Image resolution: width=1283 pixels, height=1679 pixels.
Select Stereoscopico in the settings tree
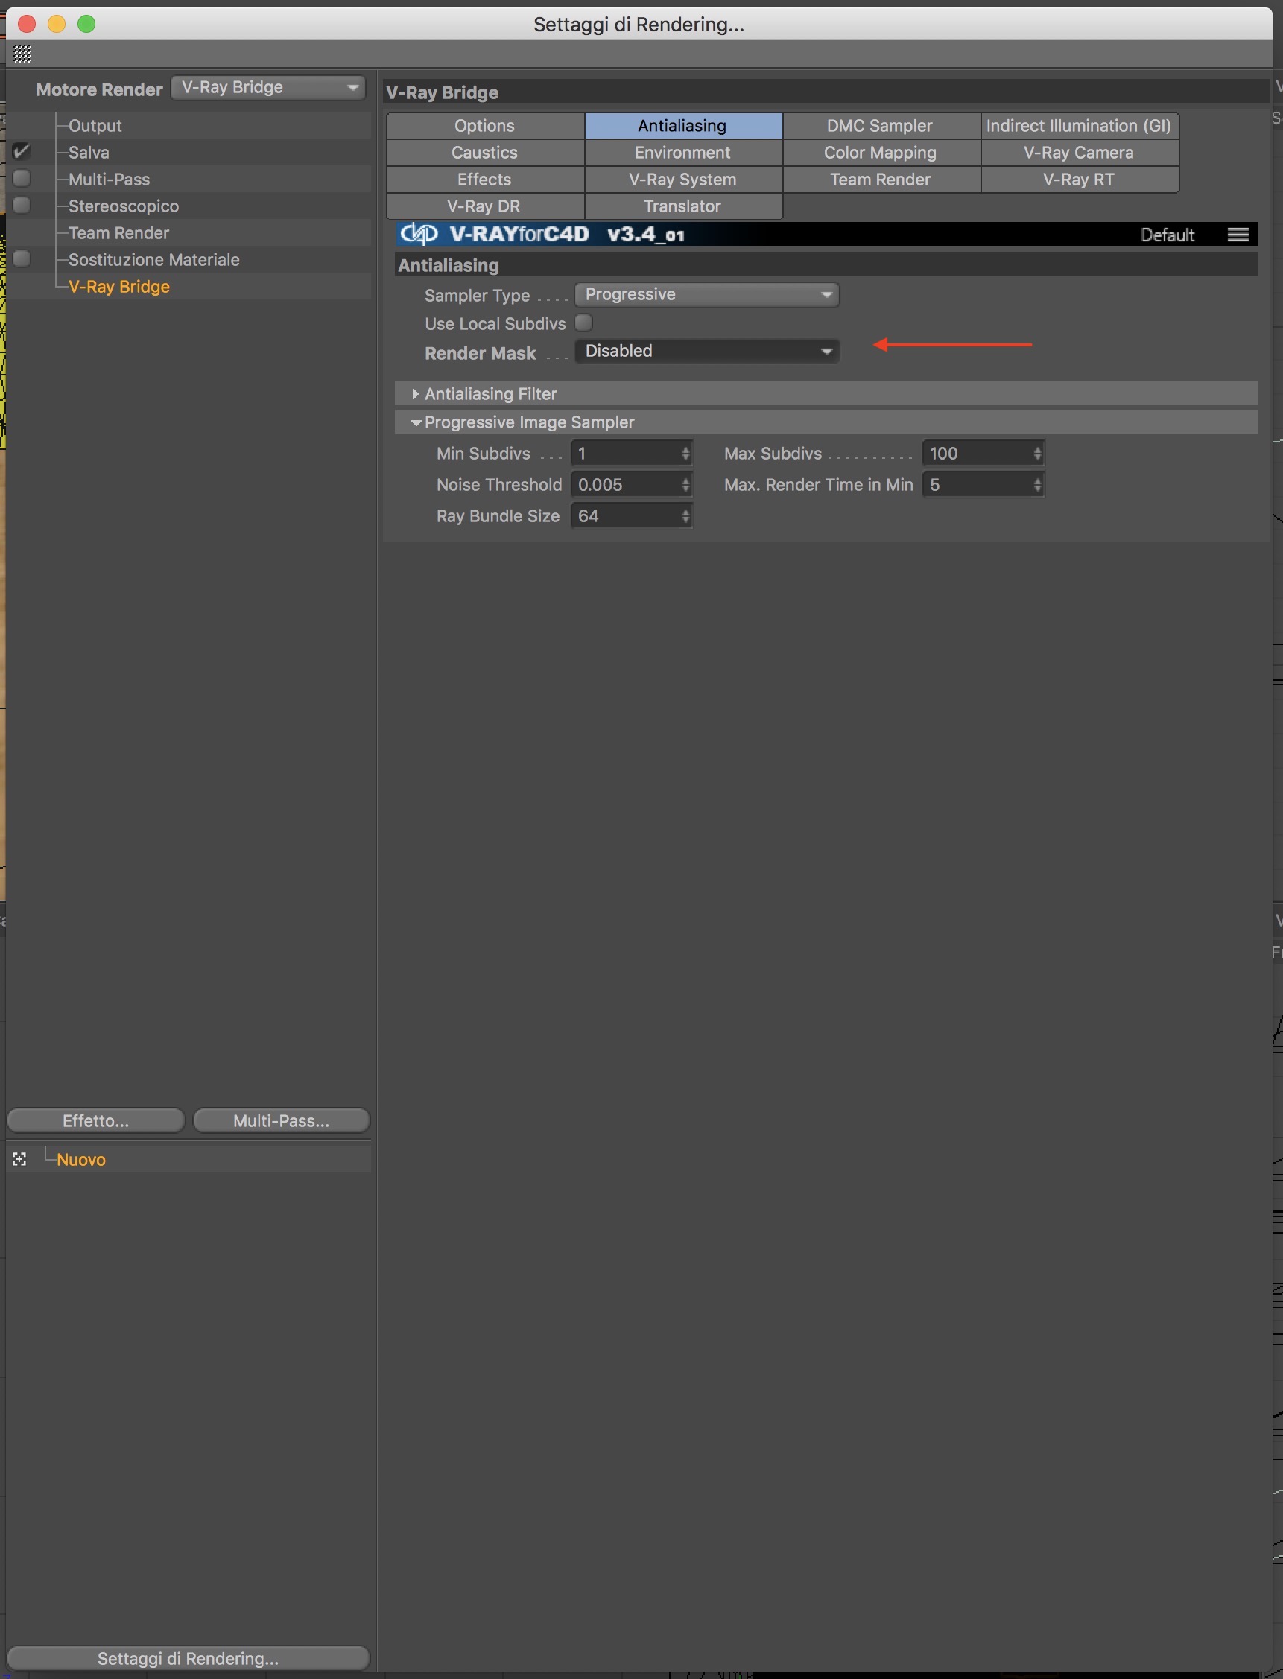[124, 206]
